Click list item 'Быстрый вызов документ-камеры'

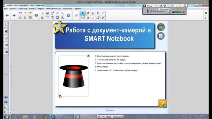tap(113, 56)
